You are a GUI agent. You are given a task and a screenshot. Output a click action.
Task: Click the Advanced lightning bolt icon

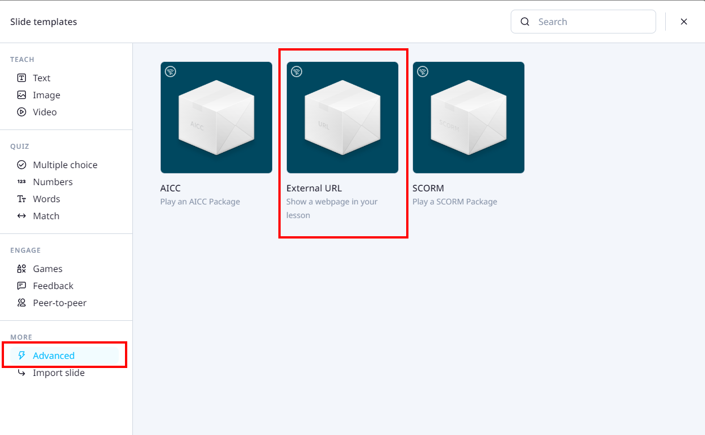click(22, 355)
